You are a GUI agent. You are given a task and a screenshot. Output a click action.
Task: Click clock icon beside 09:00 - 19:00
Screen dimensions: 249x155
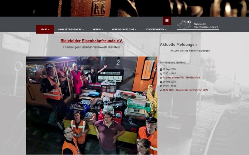point(161,86)
